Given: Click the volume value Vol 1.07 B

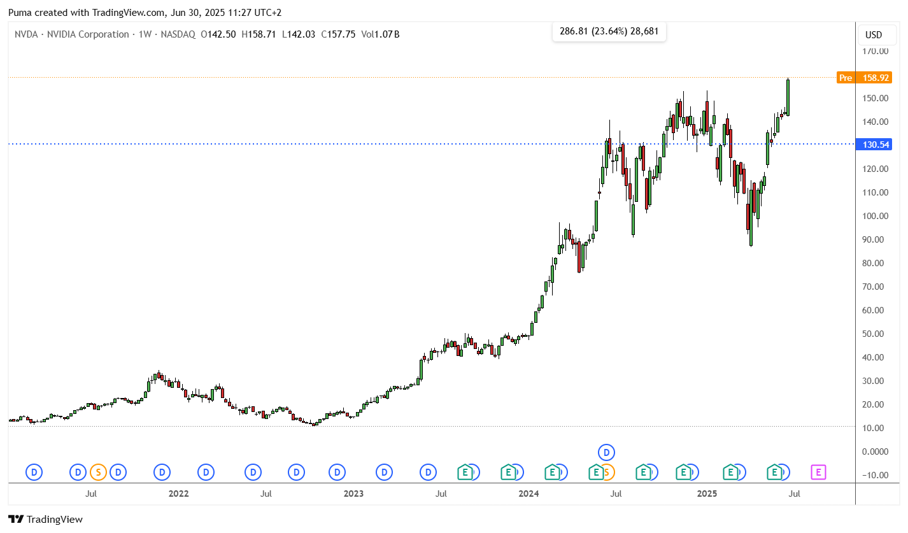Looking at the screenshot, I should click(x=380, y=34).
